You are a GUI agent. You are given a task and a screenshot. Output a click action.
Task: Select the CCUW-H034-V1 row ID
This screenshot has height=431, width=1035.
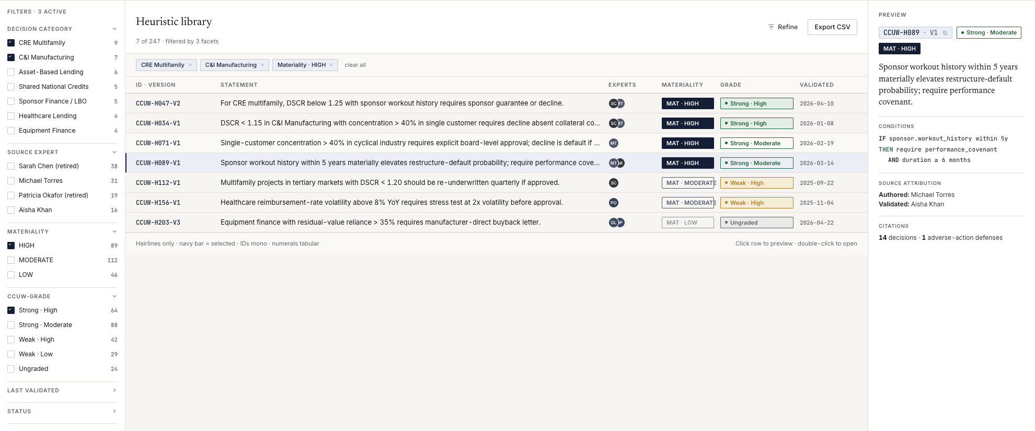pos(158,123)
